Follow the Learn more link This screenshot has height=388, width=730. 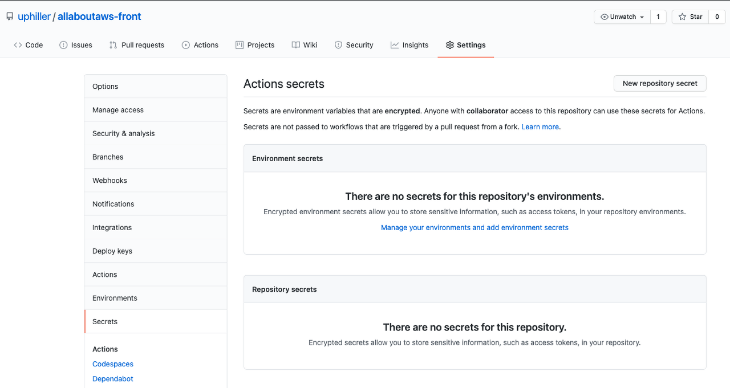coord(540,127)
